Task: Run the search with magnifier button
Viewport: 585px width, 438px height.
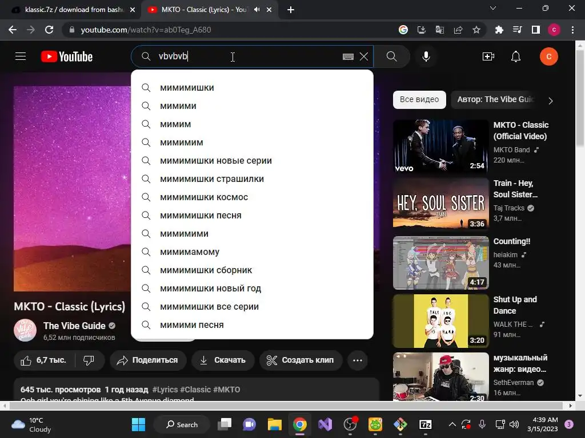Action: click(392, 56)
